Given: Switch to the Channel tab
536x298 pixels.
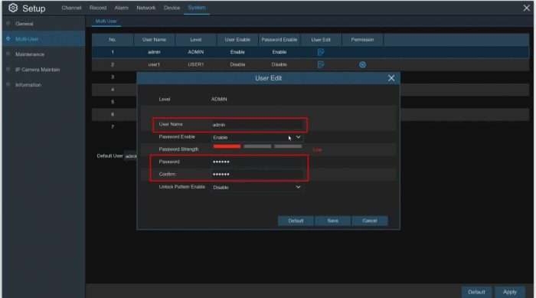Looking at the screenshot, I should [x=71, y=8].
